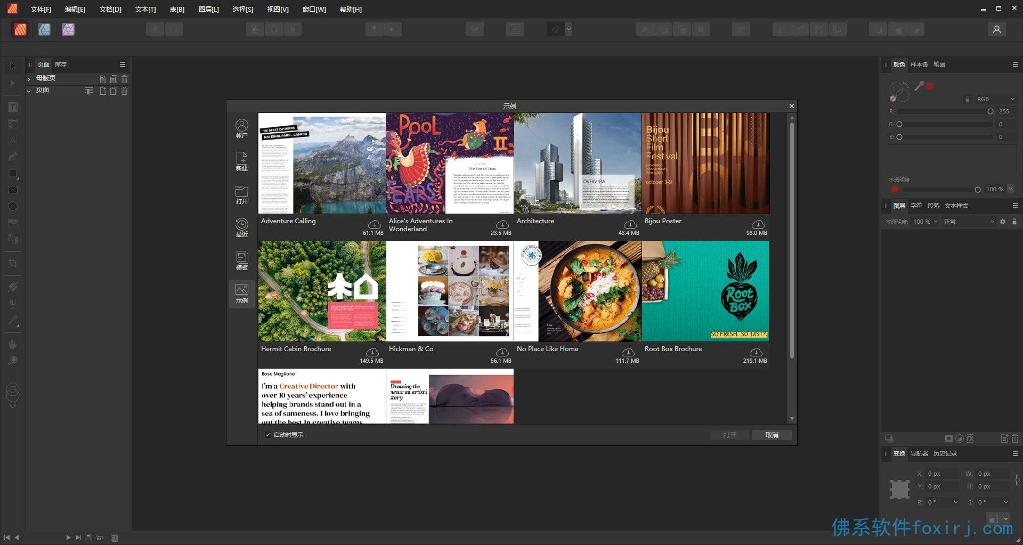The image size is (1023, 545).
Task: Open the Color panel hamburger menu
Action: pos(1015,64)
